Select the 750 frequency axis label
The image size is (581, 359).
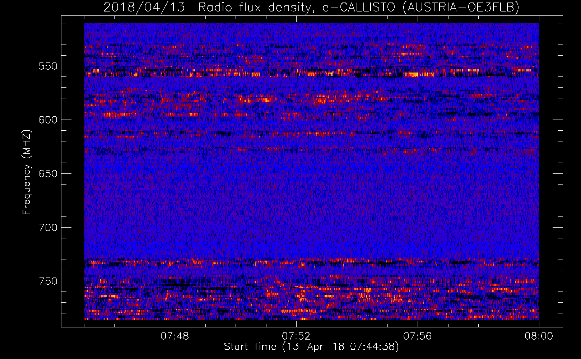coord(48,281)
